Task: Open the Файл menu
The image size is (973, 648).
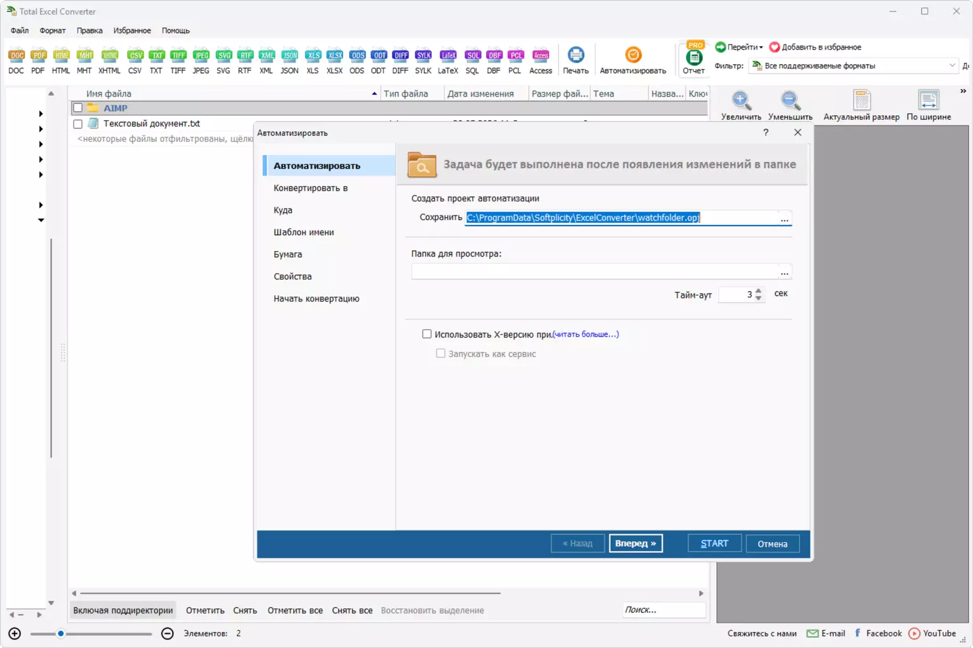Action: [20, 30]
